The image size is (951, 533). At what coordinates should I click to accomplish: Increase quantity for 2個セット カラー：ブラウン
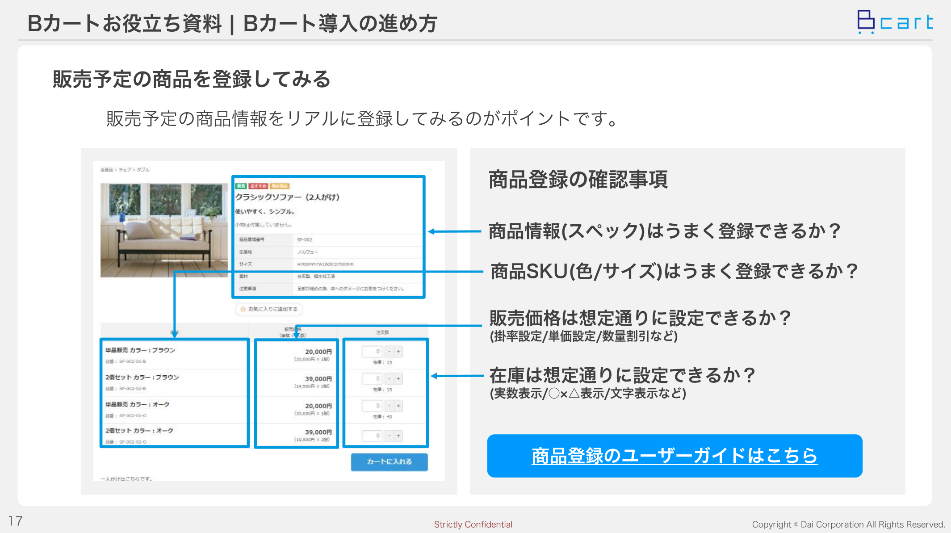point(398,379)
